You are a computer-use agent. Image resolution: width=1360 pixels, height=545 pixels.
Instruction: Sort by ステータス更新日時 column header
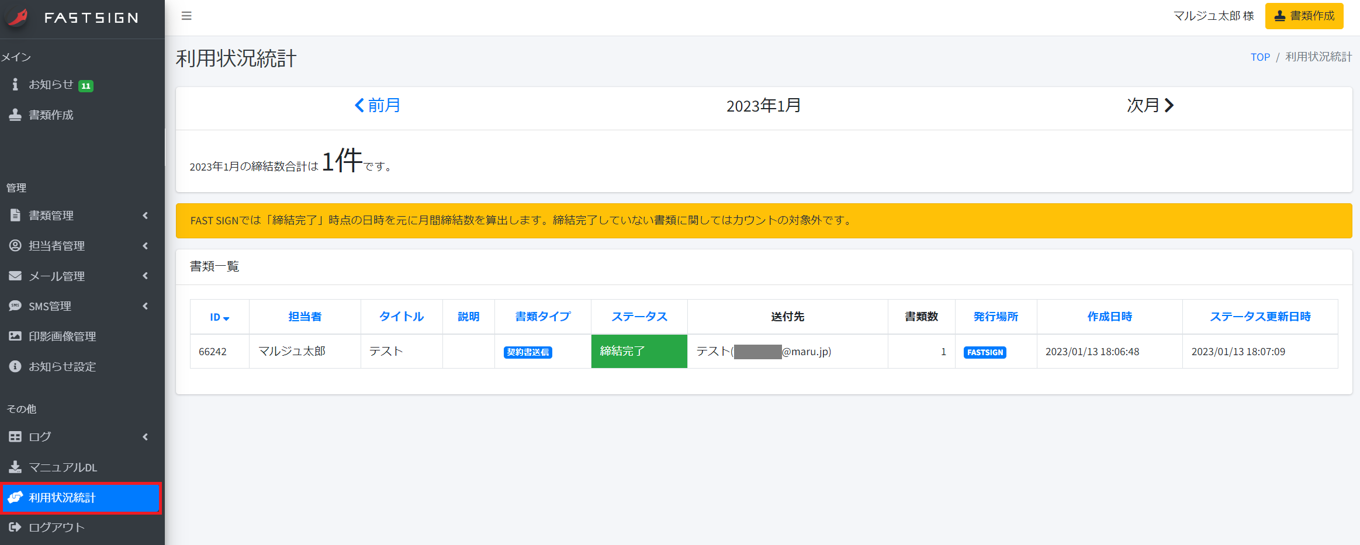(x=1260, y=317)
